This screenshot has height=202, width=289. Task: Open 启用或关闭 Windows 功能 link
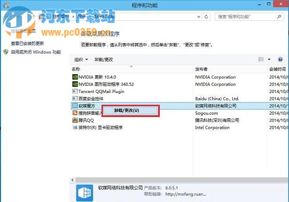point(36,52)
